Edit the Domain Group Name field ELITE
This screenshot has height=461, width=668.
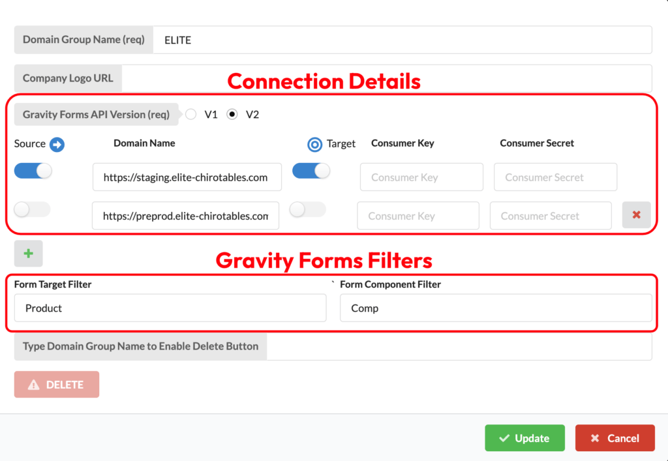pos(402,40)
